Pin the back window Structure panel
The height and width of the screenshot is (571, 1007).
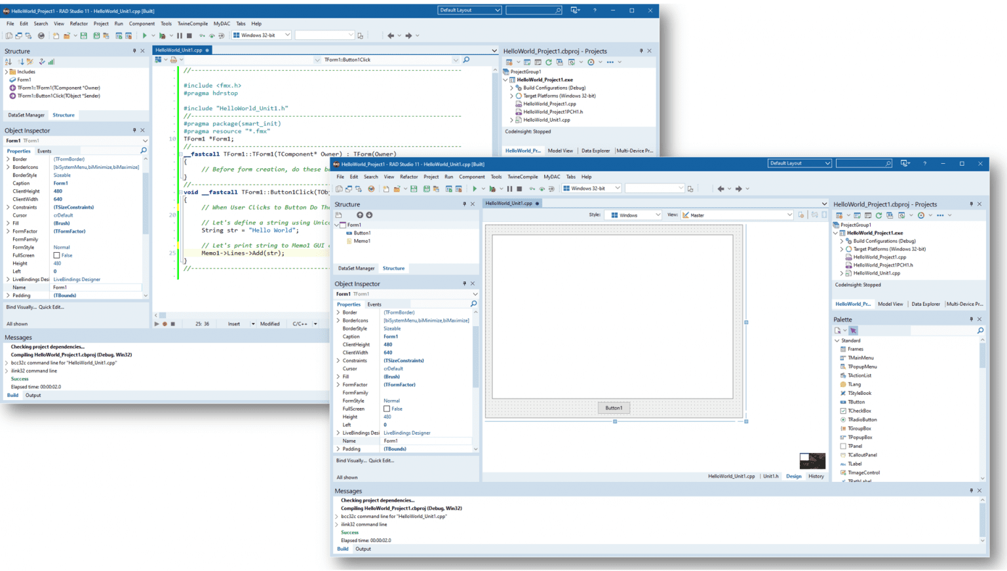pos(134,50)
